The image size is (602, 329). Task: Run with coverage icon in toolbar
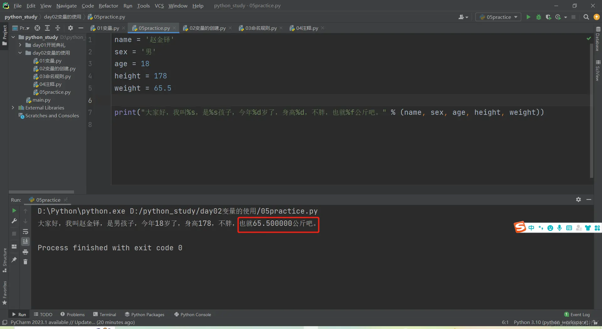[x=548, y=17]
